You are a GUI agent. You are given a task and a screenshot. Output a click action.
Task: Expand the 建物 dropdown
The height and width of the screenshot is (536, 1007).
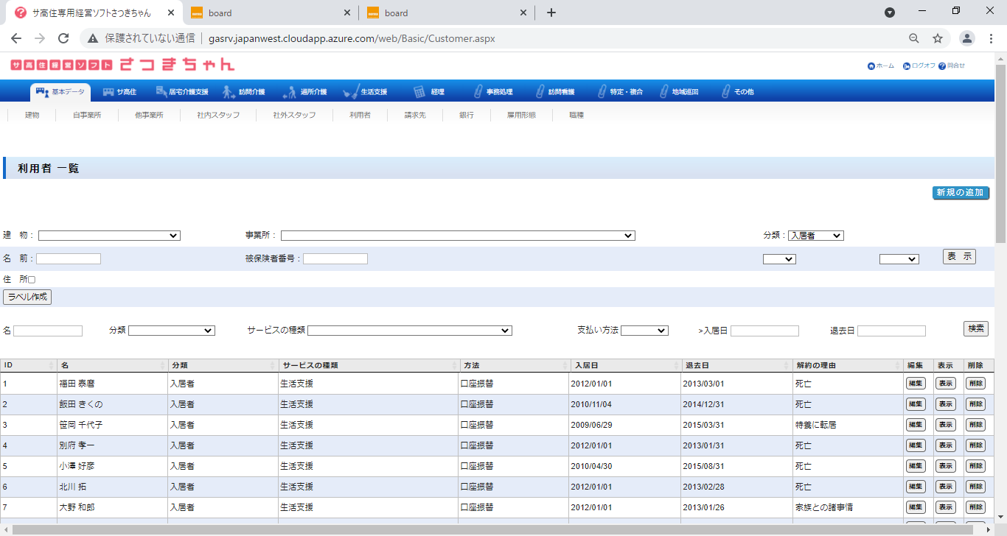[109, 236]
